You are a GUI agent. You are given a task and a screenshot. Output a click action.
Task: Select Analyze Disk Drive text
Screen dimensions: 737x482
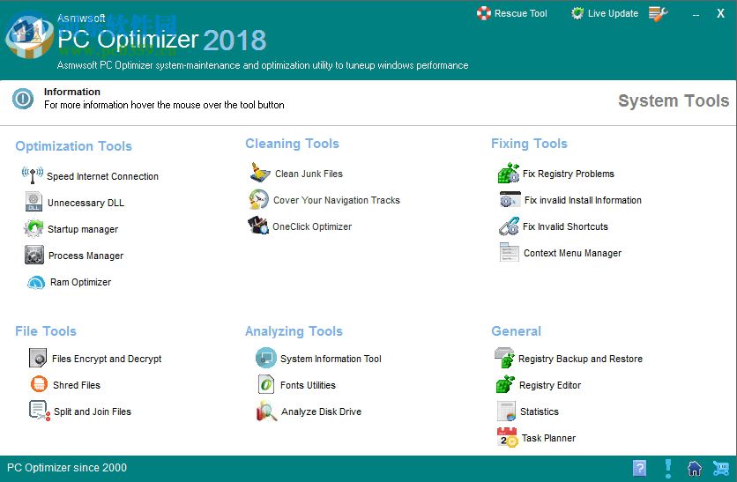tap(321, 412)
